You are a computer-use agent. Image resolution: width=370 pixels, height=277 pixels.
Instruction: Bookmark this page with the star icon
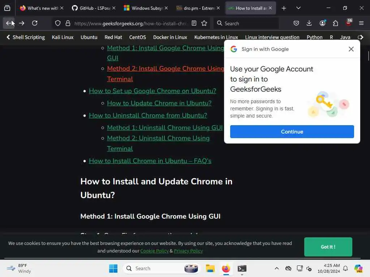click(204, 23)
